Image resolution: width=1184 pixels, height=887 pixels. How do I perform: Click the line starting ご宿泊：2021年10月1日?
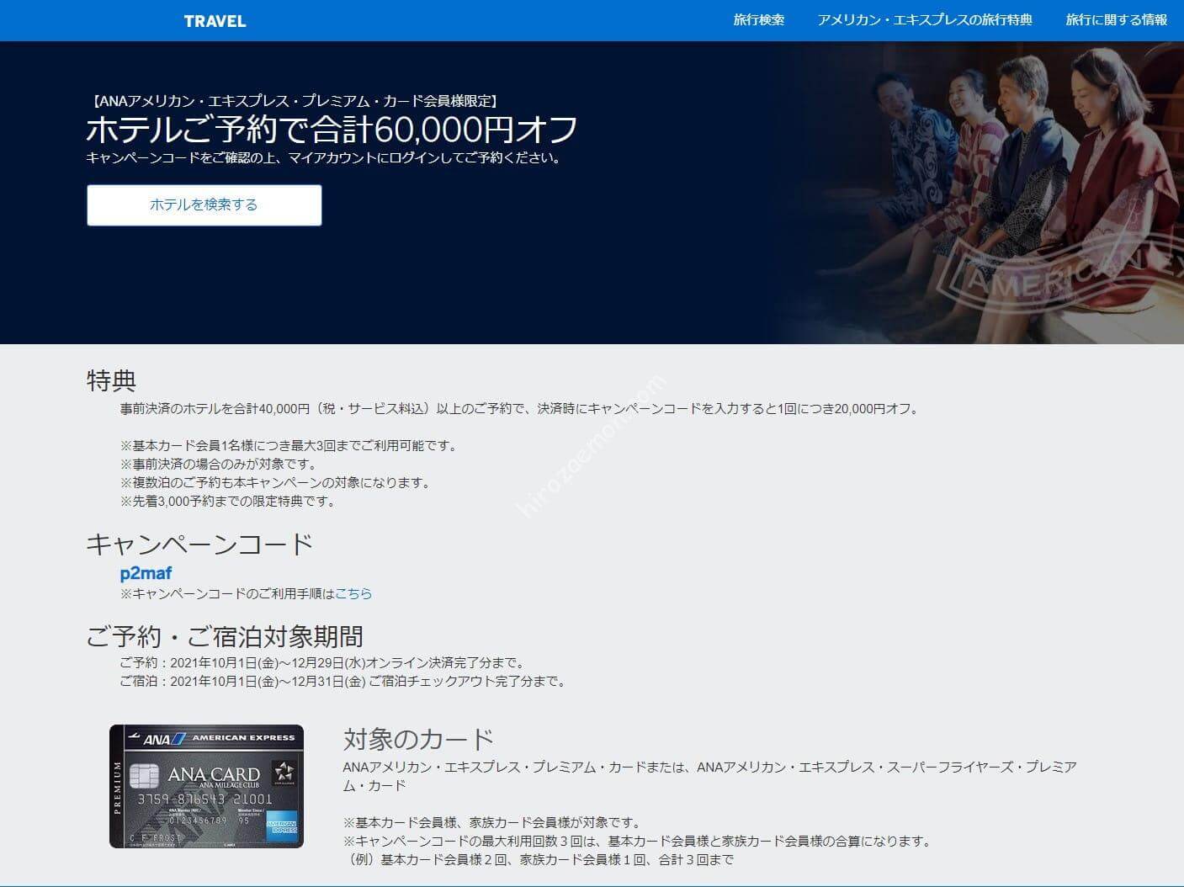[x=343, y=682]
